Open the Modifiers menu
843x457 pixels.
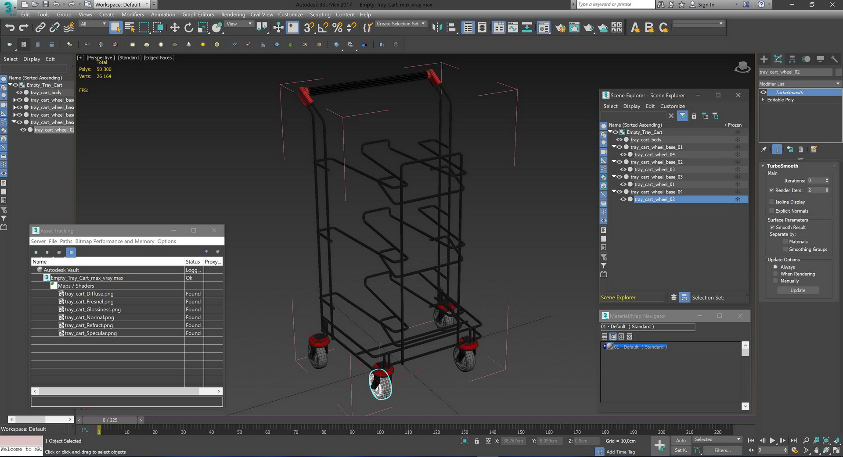pyautogui.click(x=133, y=14)
